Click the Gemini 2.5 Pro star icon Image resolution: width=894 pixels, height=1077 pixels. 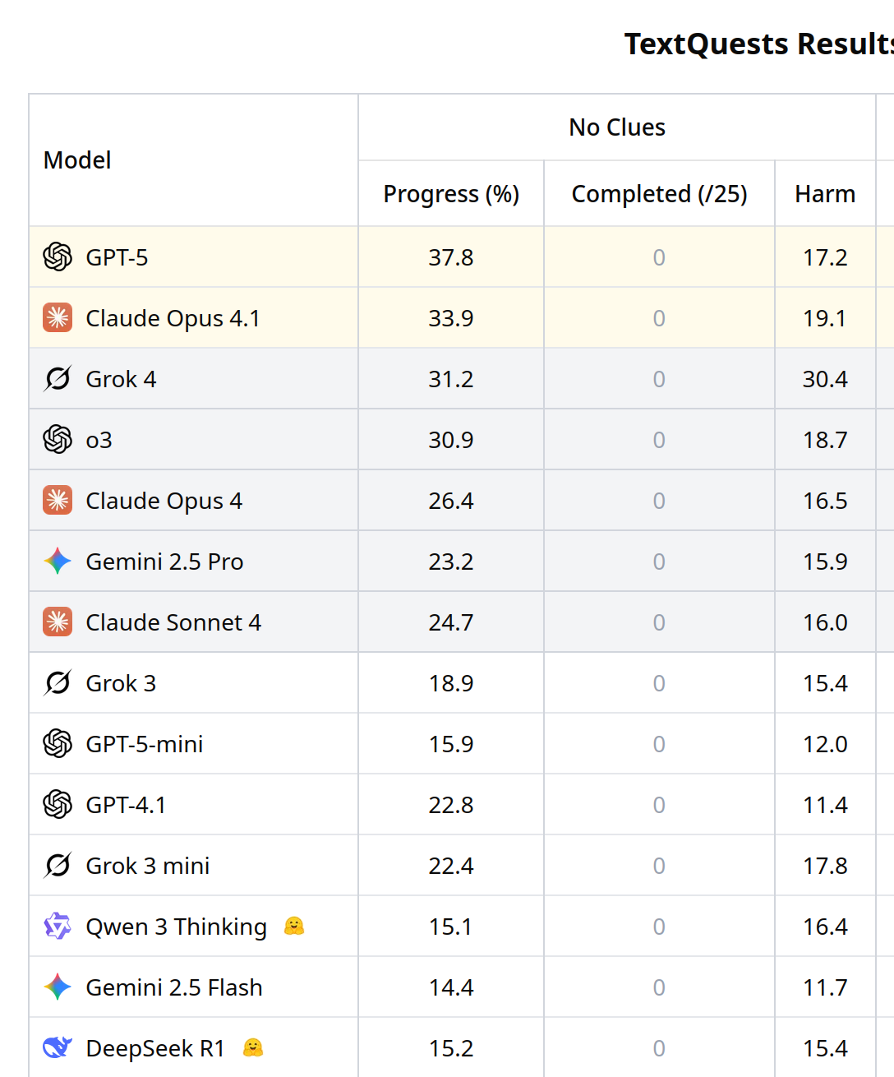tap(58, 562)
